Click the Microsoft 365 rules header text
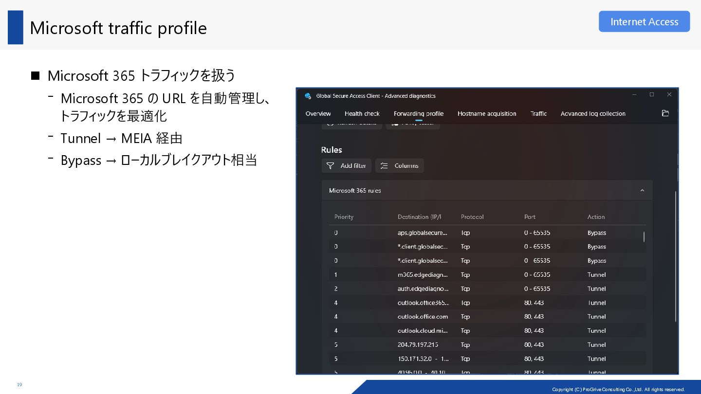The height and width of the screenshot is (394, 701). (x=355, y=191)
